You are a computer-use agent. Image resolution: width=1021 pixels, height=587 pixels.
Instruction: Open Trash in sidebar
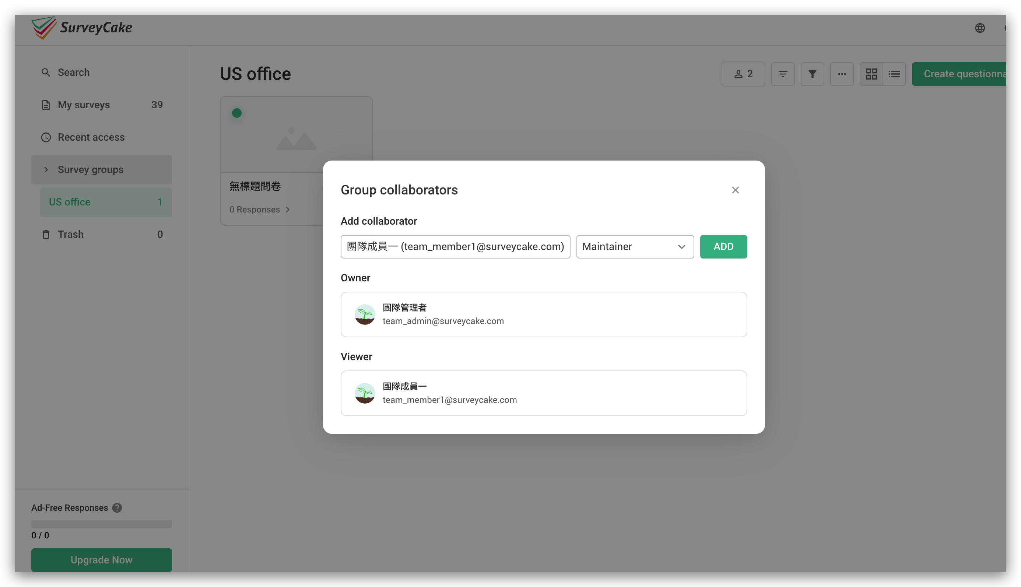102,235
